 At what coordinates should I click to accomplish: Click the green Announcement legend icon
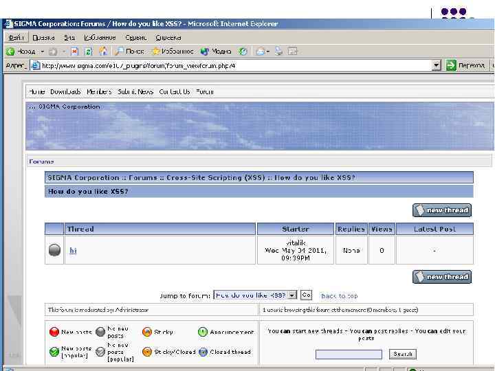[x=203, y=332]
